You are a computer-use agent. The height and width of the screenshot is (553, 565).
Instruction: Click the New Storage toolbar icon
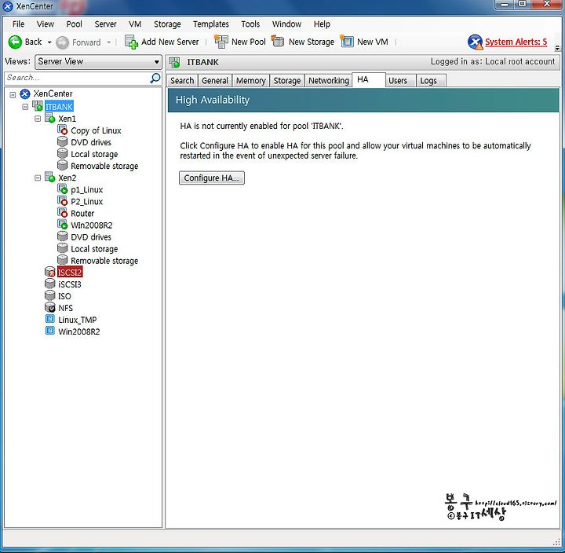278,41
